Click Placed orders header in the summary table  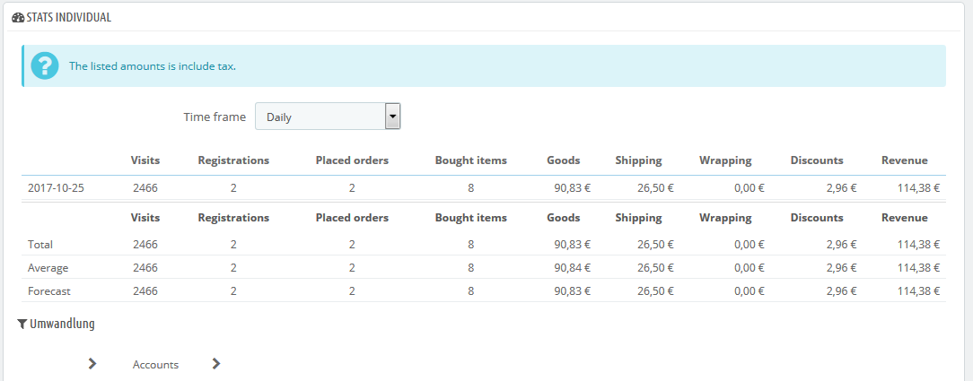(352, 218)
